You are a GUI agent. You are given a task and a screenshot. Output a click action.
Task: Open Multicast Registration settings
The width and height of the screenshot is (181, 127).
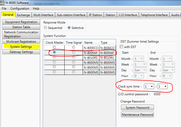click(21, 42)
